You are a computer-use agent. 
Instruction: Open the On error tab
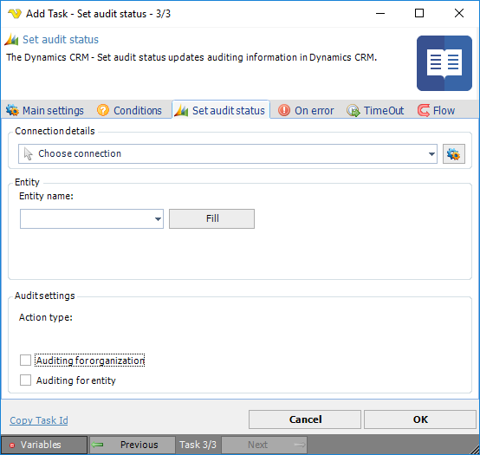point(306,110)
